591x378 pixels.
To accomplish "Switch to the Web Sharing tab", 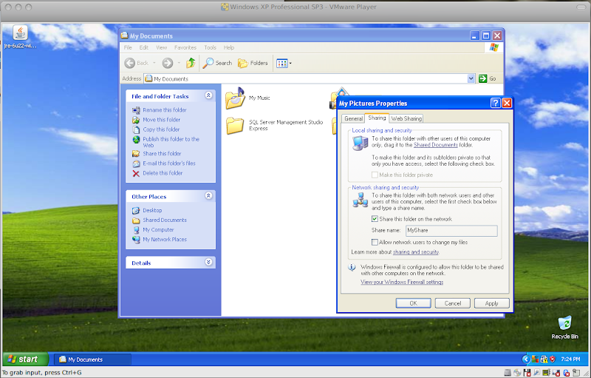I will tap(406, 118).
